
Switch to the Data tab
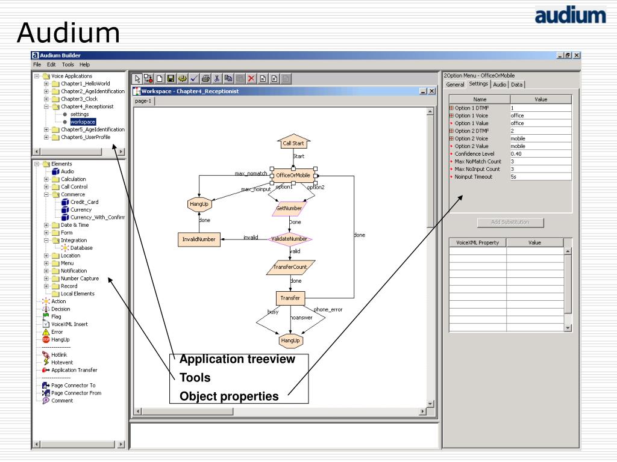click(516, 84)
